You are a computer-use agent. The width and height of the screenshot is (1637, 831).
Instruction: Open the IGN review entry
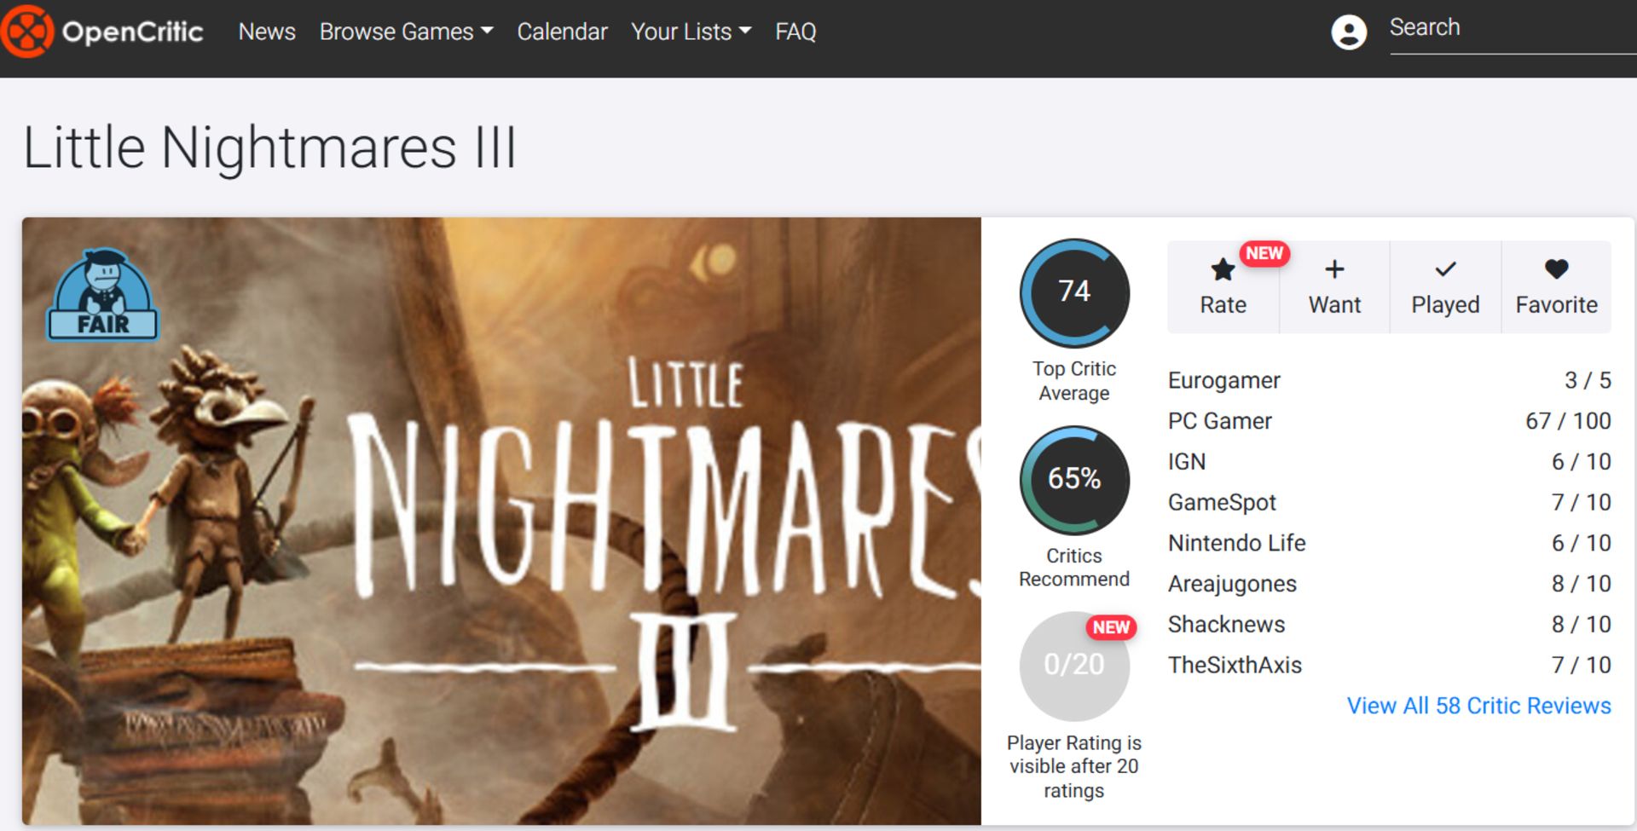coord(1186,461)
